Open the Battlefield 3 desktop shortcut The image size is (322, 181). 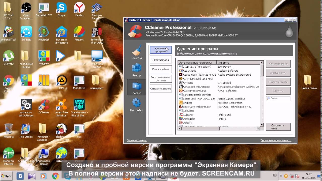point(44,10)
